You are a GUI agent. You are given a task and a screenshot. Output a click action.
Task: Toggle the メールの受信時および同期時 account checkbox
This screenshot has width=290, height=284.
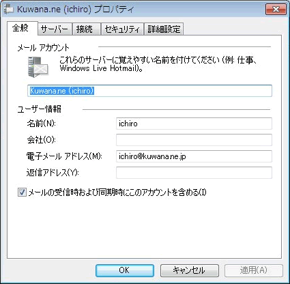pos(22,193)
